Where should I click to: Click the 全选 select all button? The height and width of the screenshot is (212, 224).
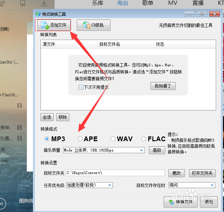tap(47, 117)
